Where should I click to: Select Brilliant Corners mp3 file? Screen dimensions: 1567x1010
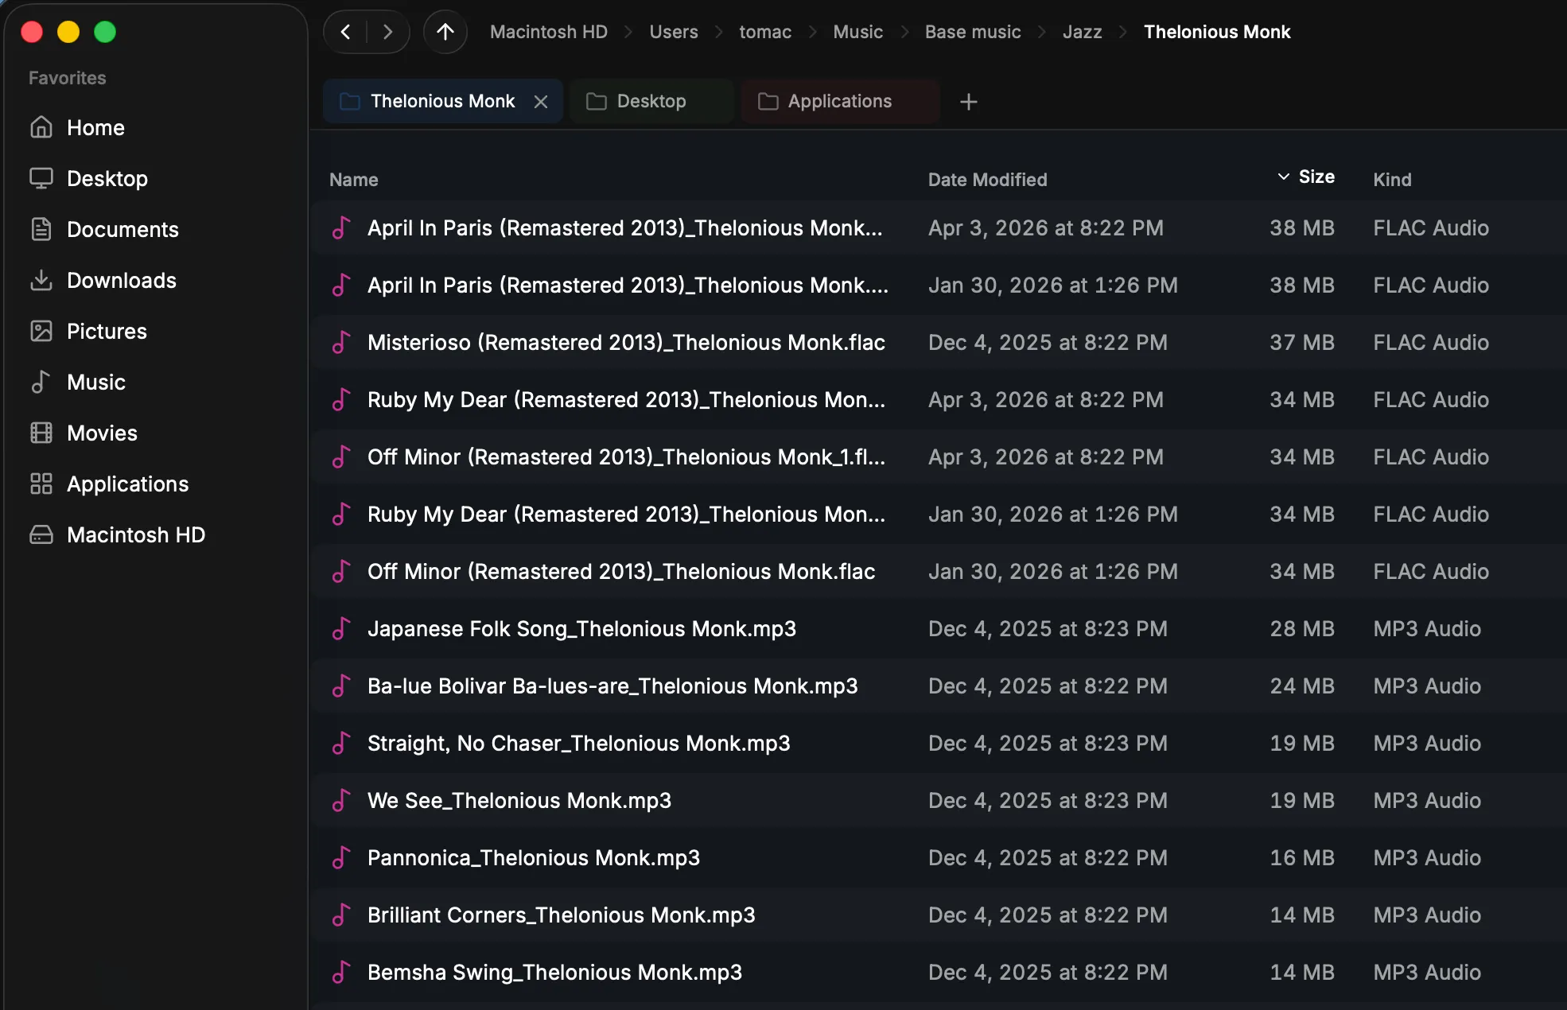point(939,915)
